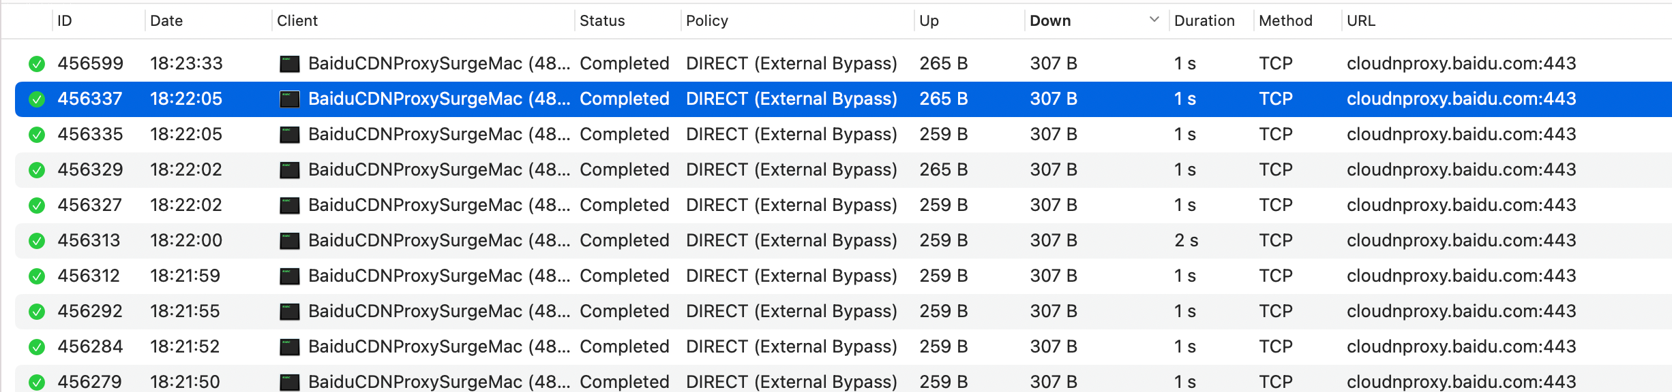Click the time 18:22:02 in row 456329
Screen dimensions: 1672x392
pyautogui.click(x=186, y=169)
